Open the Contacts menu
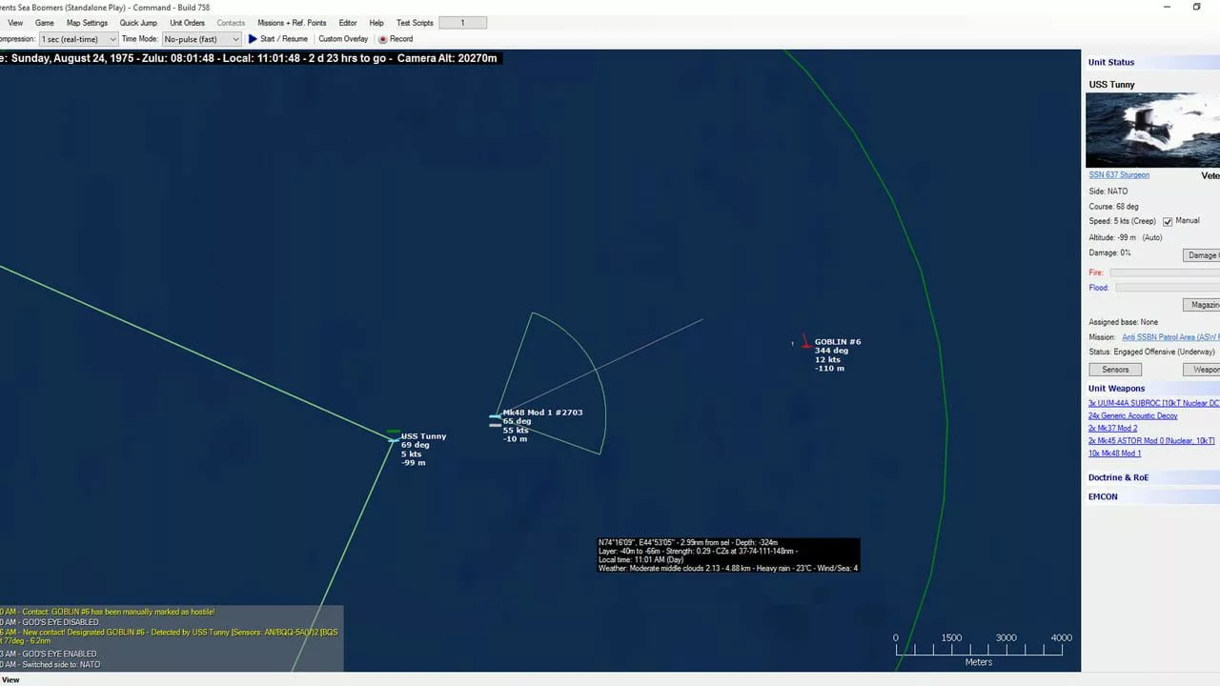 231,23
